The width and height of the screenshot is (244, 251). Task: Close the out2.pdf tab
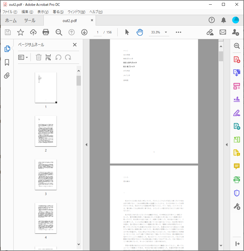click(x=92, y=20)
